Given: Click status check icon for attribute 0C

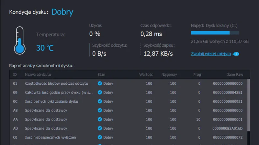Looking at the screenshot, I should click(x=100, y=101).
